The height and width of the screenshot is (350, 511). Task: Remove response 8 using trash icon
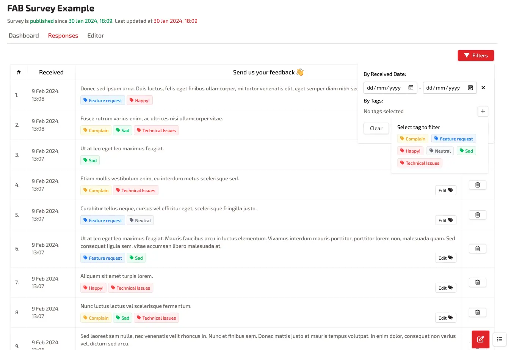477,312
